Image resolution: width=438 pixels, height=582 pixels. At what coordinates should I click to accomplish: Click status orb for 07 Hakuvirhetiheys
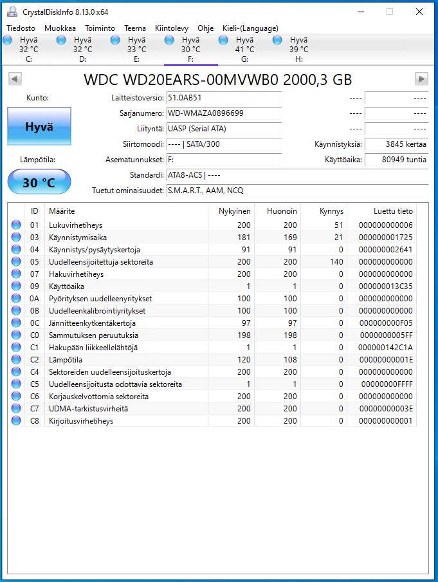coord(16,274)
